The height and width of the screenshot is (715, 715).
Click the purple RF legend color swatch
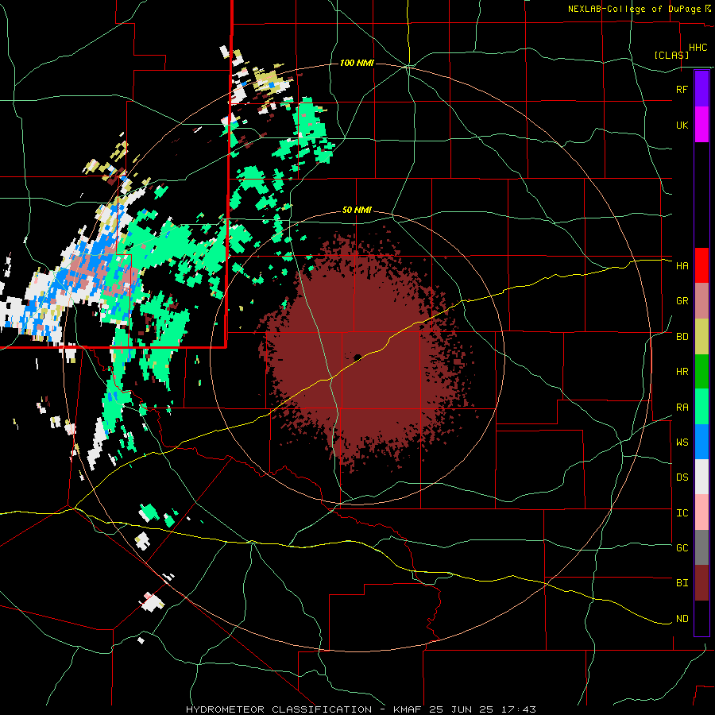coord(701,88)
